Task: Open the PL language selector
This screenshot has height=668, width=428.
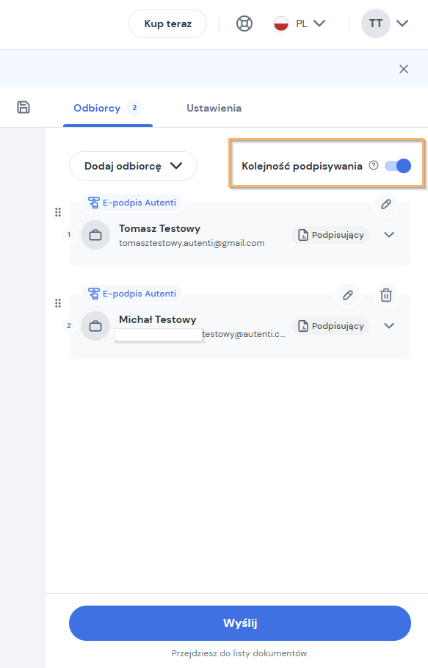Action: click(300, 23)
